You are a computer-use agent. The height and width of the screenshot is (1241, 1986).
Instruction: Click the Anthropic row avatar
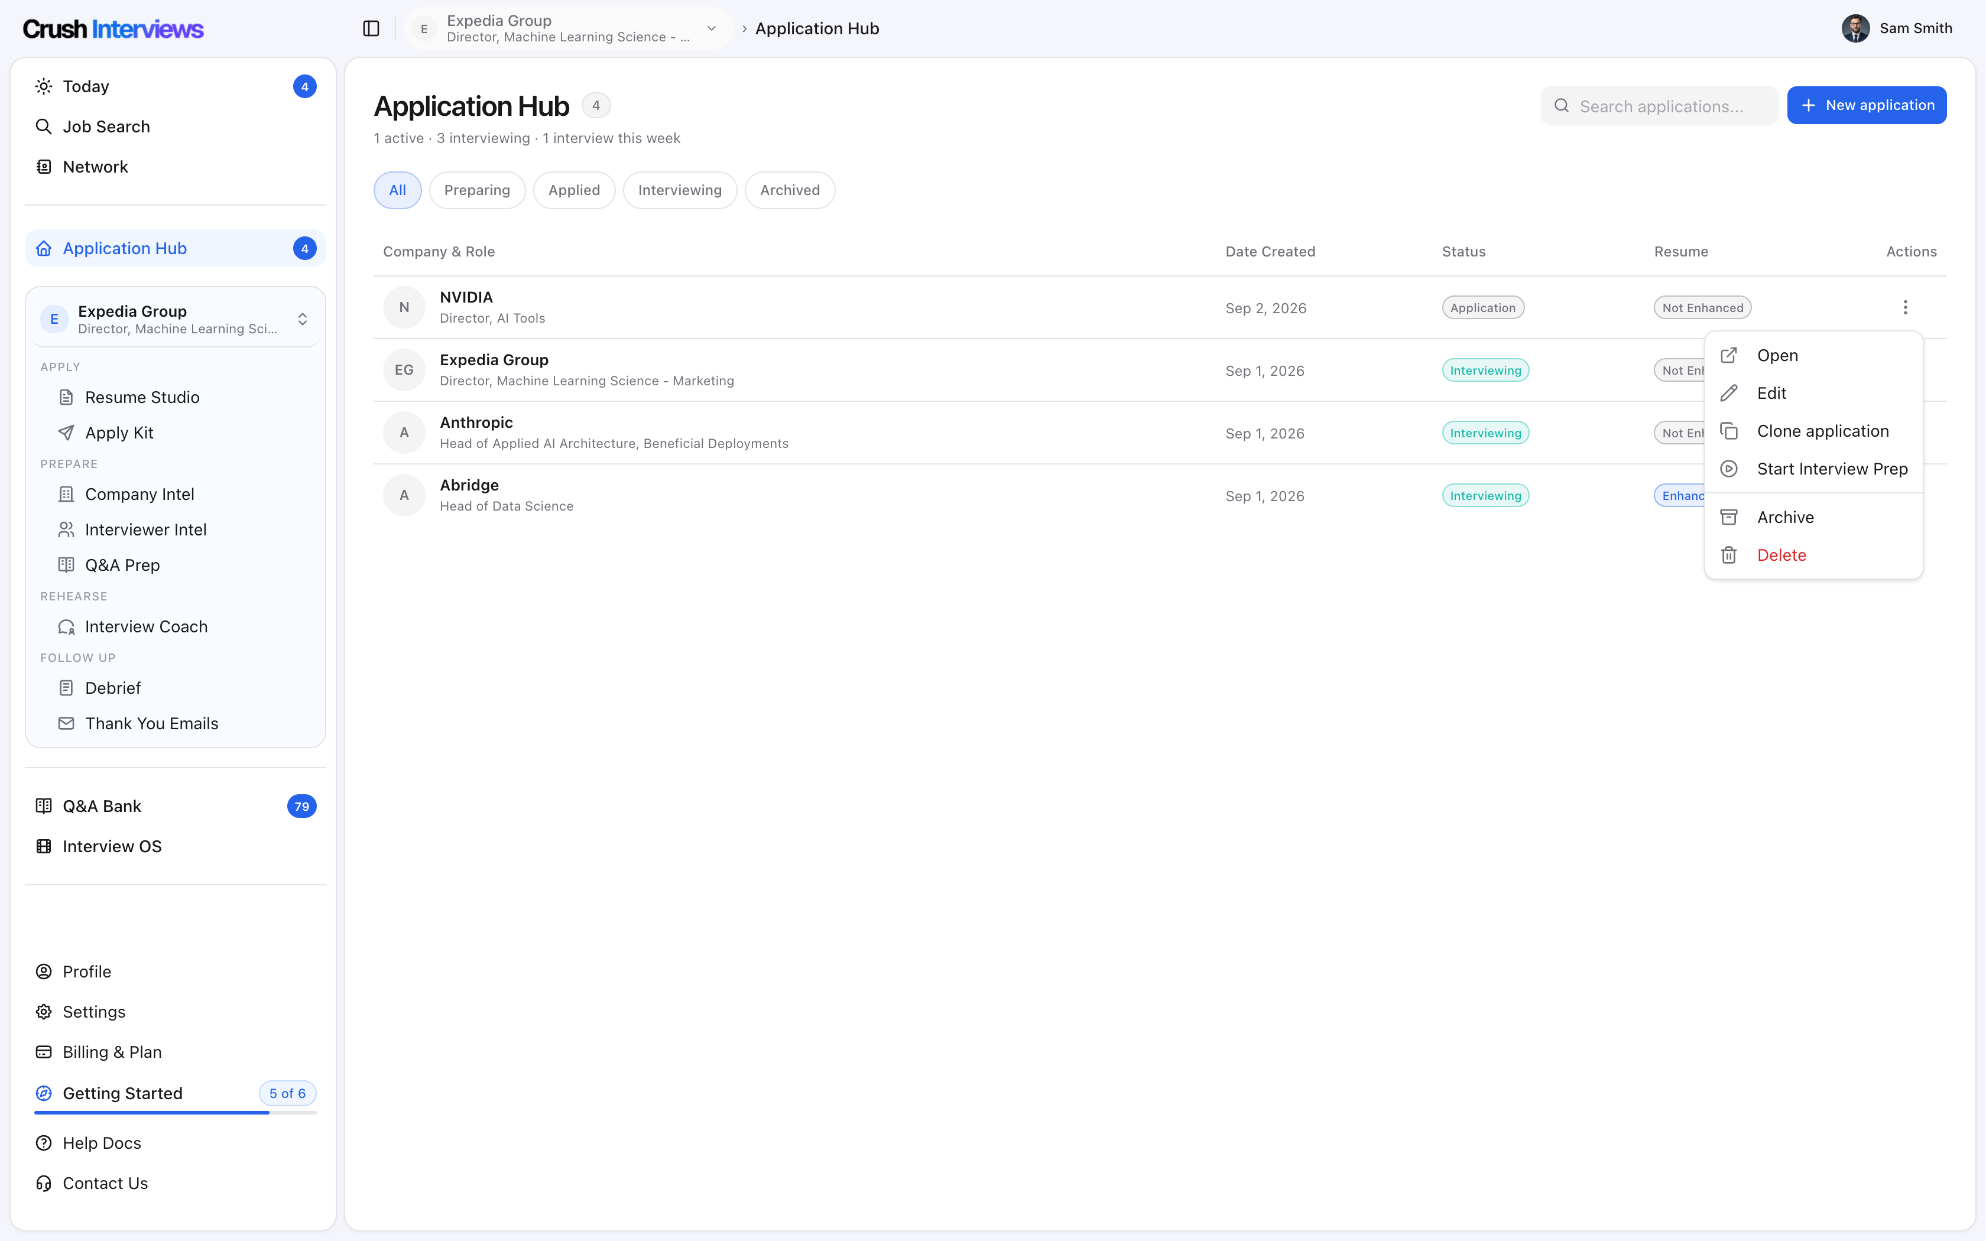point(404,433)
